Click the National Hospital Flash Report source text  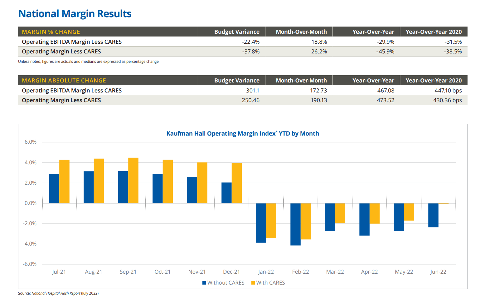click(x=56, y=293)
